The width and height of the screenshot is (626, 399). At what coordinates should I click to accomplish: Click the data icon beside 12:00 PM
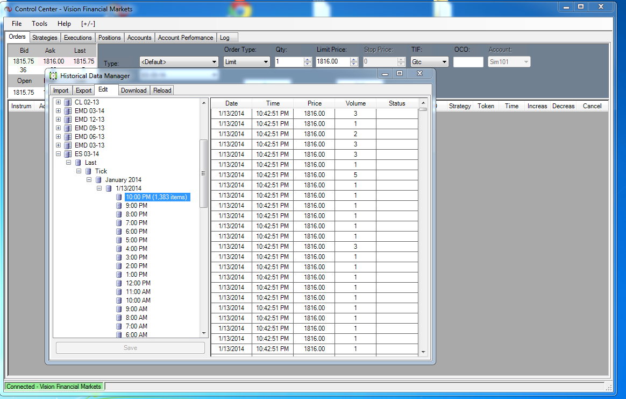[x=119, y=283]
